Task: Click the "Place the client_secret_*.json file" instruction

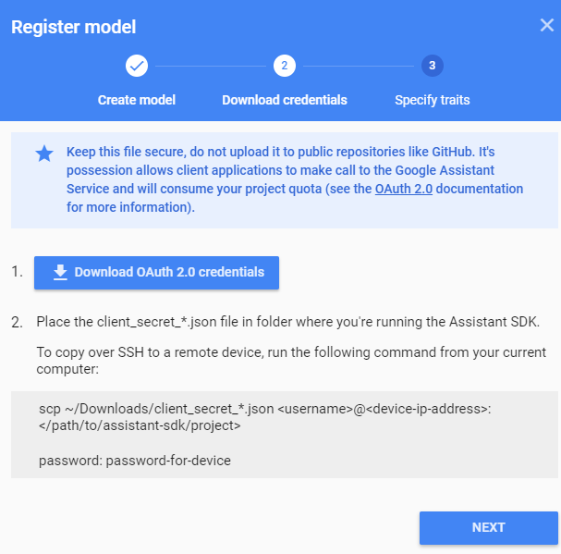Action: pos(287,323)
